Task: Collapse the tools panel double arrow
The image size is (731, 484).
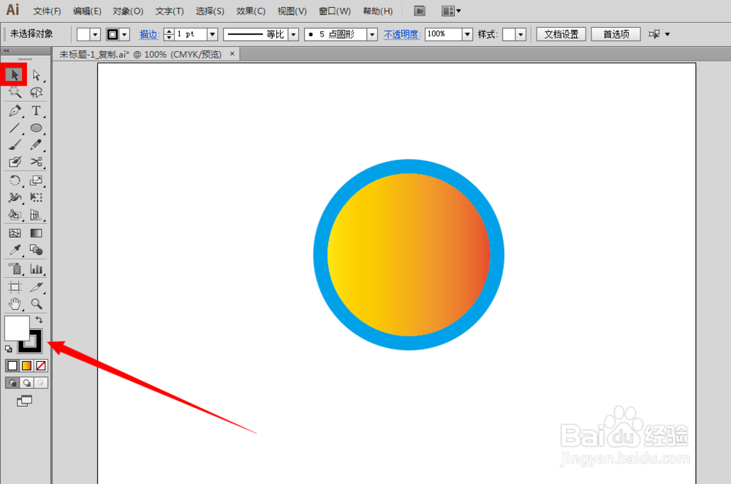Action: (6, 50)
